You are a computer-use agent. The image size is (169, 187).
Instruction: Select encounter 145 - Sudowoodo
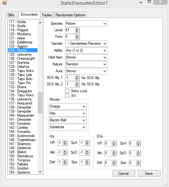tap(23, 136)
